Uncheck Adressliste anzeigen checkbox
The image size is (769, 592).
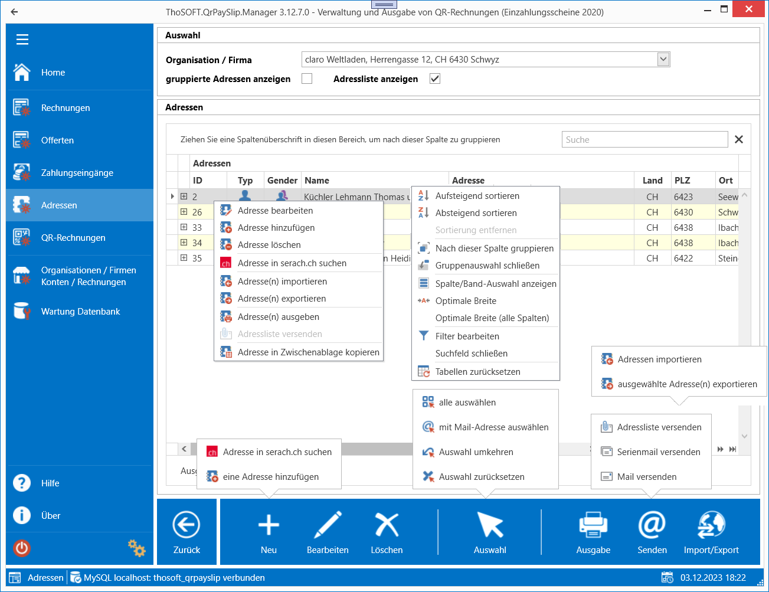click(x=435, y=79)
